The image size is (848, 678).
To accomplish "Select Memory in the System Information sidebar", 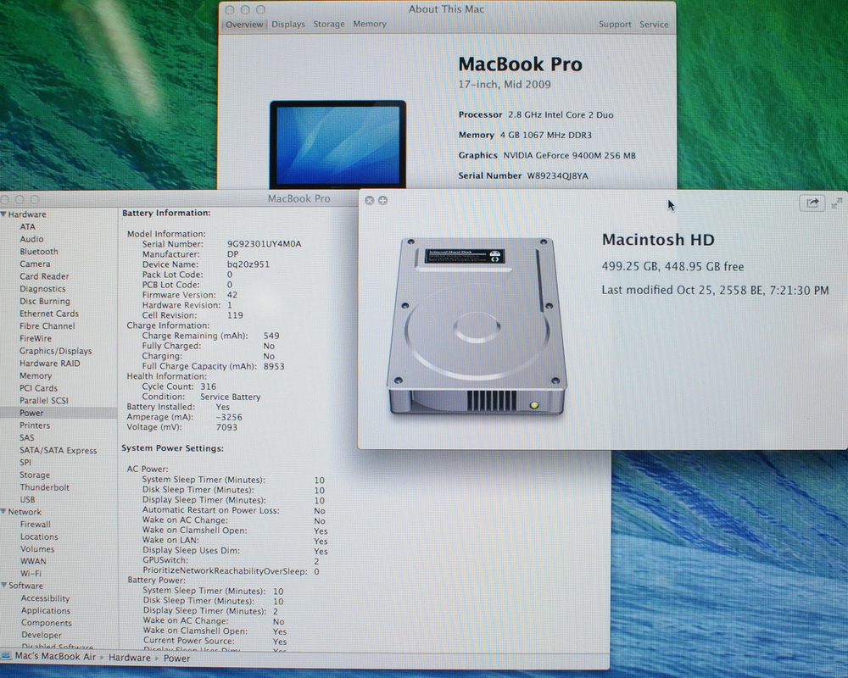I will pyautogui.click(x=36, y=375).
